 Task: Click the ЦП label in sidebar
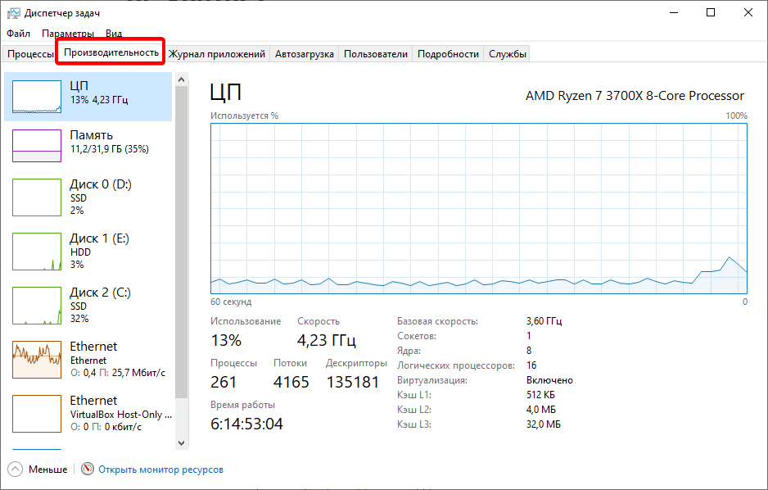(79, 86)
